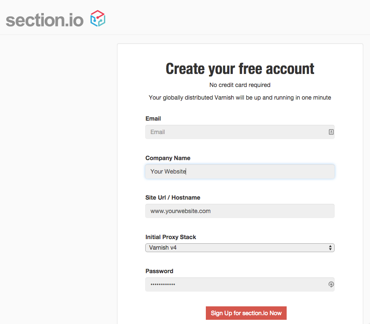This screenshot has width=370, height=324.
Task: Click the up-down arrows on the Varnish v4 select
Action: click(x=330, y=248)
